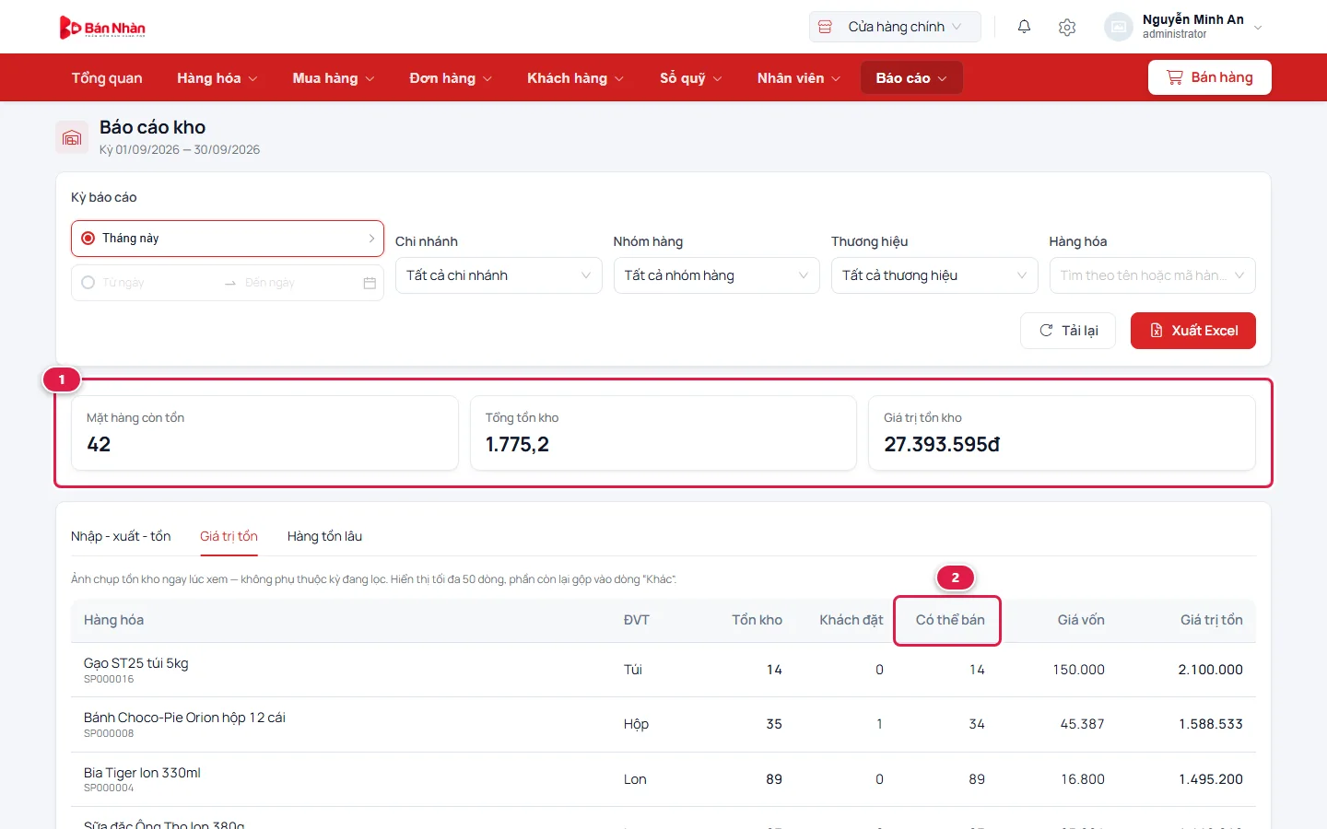Open the Cửa hàng chính store selector
This screenshot has width=1327, height=829.
[895, 27]
